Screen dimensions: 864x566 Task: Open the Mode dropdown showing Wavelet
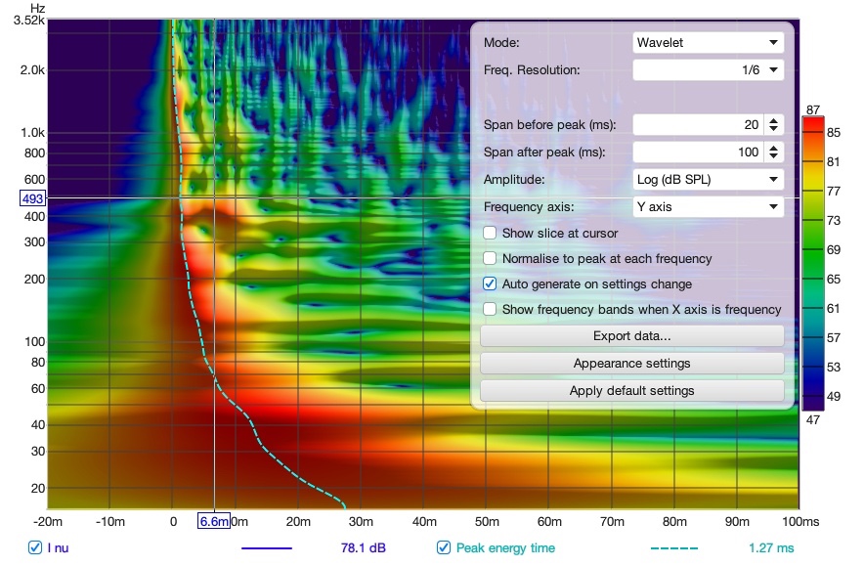(708, 42)
